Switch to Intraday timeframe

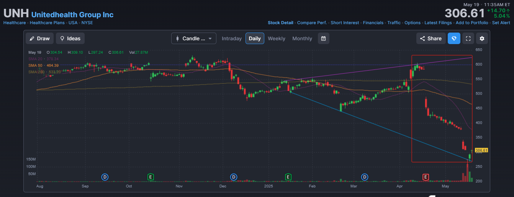point(232,38)
